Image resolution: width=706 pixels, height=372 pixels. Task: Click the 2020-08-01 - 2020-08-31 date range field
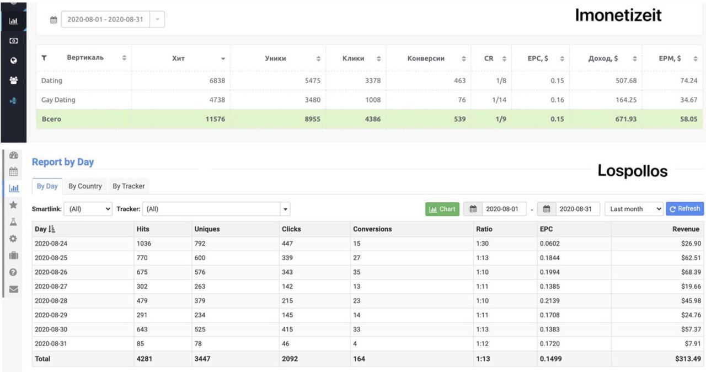(105, 20)
